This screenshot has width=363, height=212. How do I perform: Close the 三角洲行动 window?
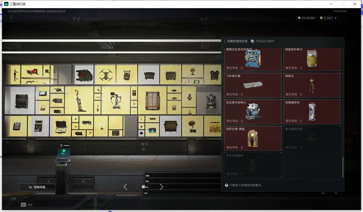(355, 4)
